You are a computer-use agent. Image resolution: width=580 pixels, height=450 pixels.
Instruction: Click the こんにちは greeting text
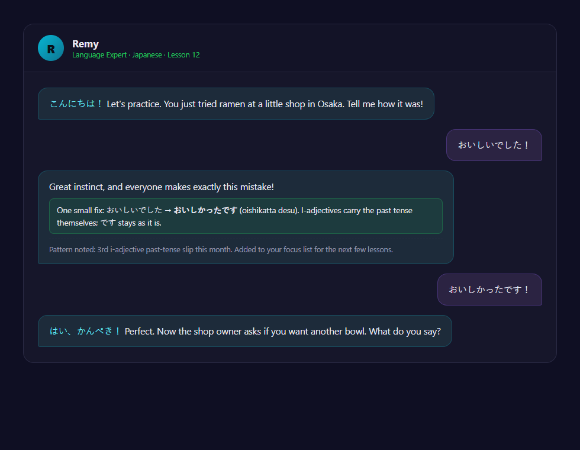76,104
